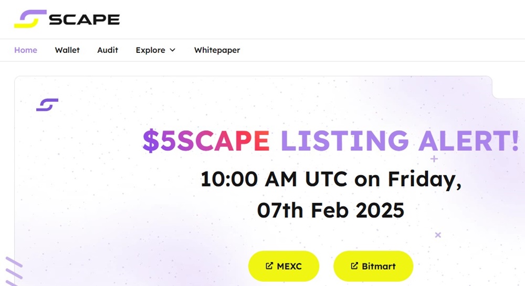Open the Wallet menu item
Viewport: 525px width, 286px height.
click(67, 50)
